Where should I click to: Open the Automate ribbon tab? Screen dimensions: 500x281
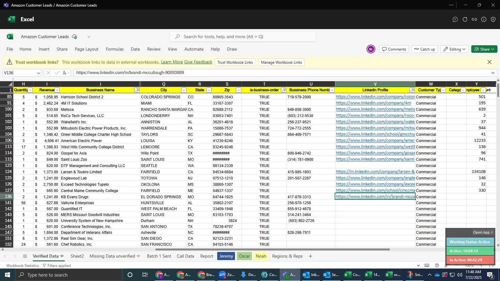coord(194,49)
